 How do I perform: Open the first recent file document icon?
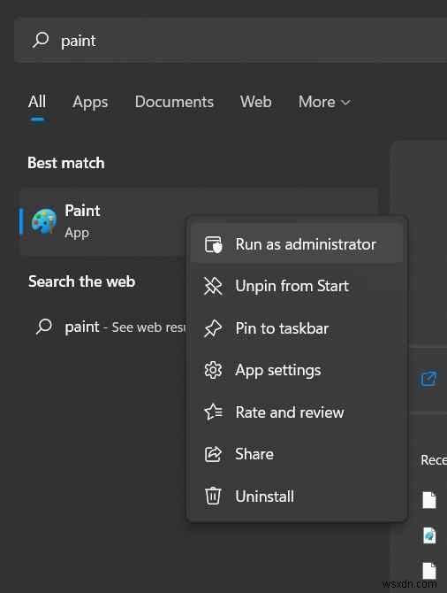[x=429, y=500]
